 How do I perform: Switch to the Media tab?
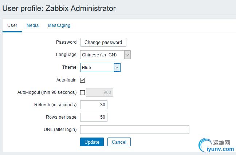coord(32,25)
